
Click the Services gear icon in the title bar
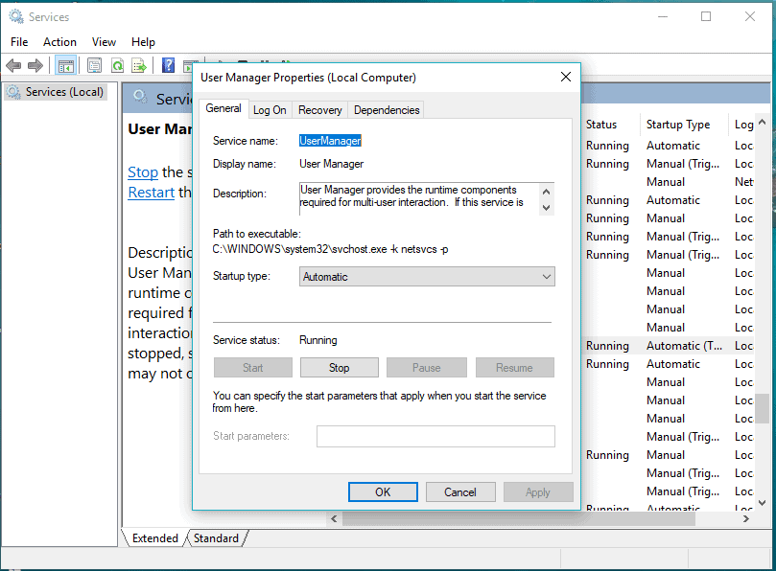tap(16, 17)
